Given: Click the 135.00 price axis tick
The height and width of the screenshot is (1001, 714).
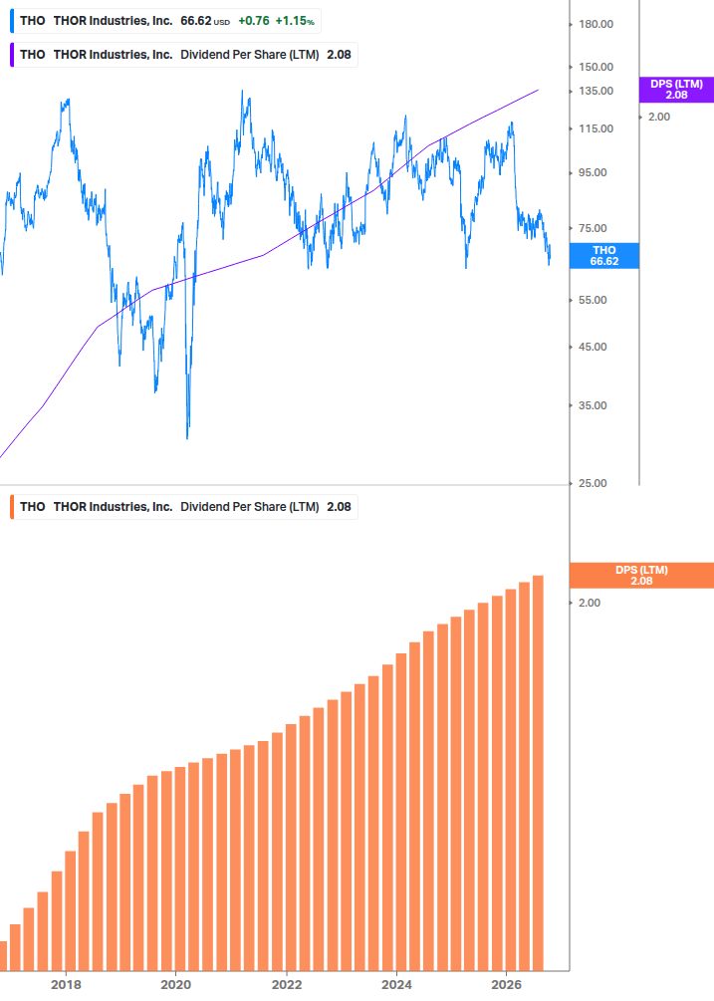Looking at the screenshot, I should 595,92.
